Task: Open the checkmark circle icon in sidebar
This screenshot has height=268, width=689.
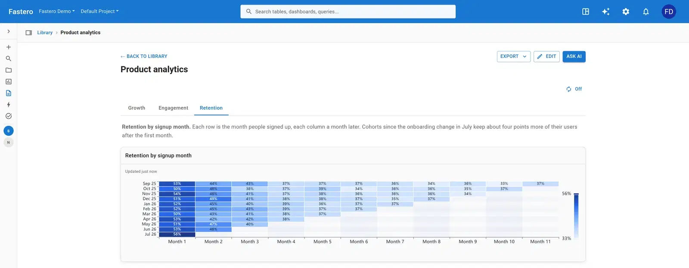Action: 9,116
